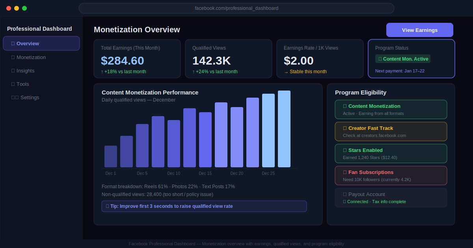This screenshot has height=248, width=473.
Task: Click the chart bar above Dec 1
Action: tap(111, 157)
